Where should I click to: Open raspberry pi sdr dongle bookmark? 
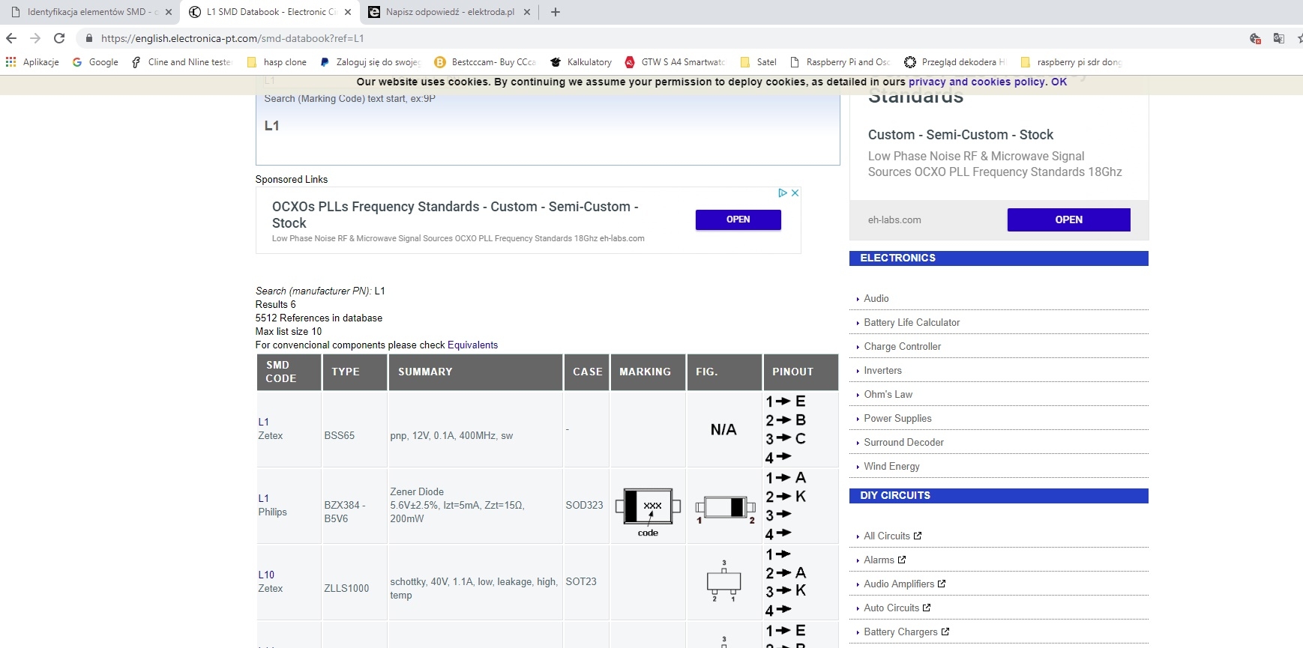tap(1071, 62)
